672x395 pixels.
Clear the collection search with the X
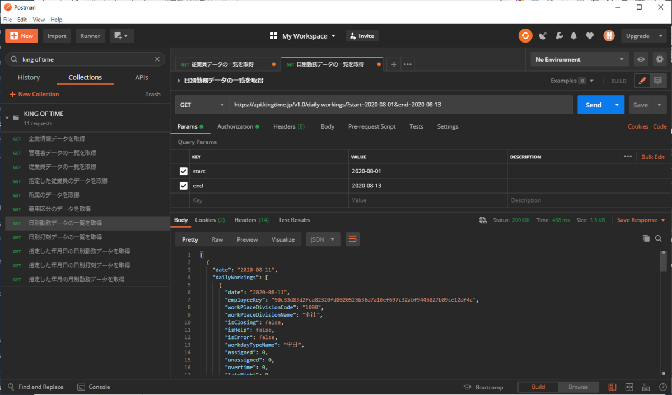point(157,59)
